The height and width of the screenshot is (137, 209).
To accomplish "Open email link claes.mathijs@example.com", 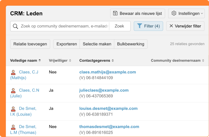I will click(107, 72).
